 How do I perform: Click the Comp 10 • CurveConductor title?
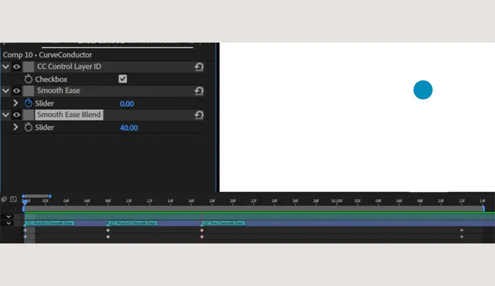tap(47, 55)
